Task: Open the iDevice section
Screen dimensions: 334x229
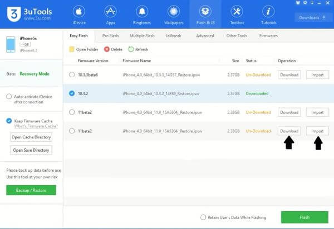Action: tap(78, 15)
